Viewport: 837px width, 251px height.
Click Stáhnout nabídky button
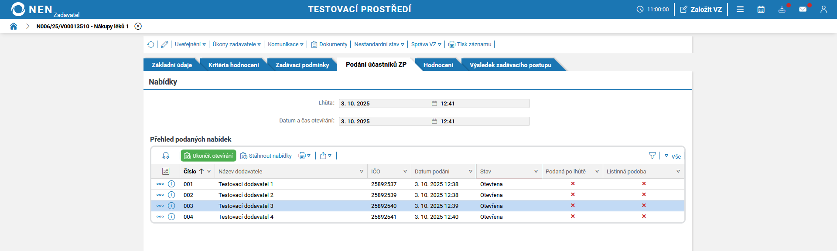[x=266, y=156]
